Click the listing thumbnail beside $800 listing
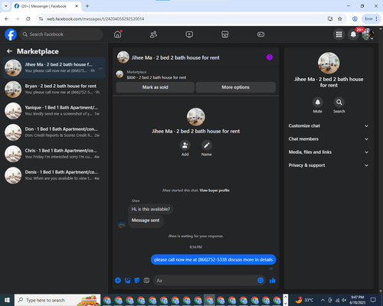This screenshot has height=306, width=383. click(119, 74)
